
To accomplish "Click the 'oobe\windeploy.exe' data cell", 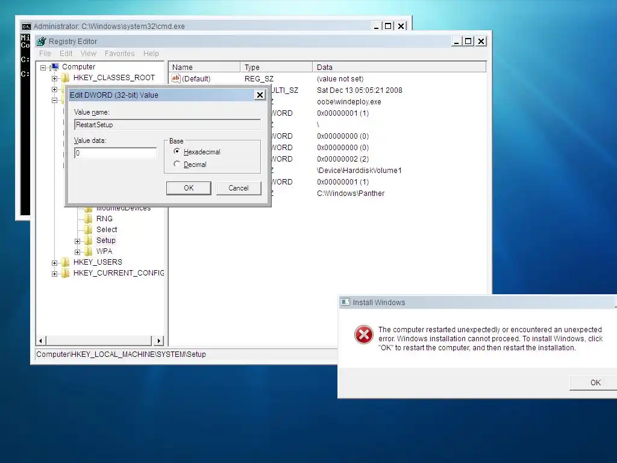I will click(x=349, y=101).
